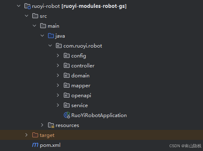The image size is (203, 151).
Task: Click the ruoyi-robot module folder icon
Action: point(27,6)
